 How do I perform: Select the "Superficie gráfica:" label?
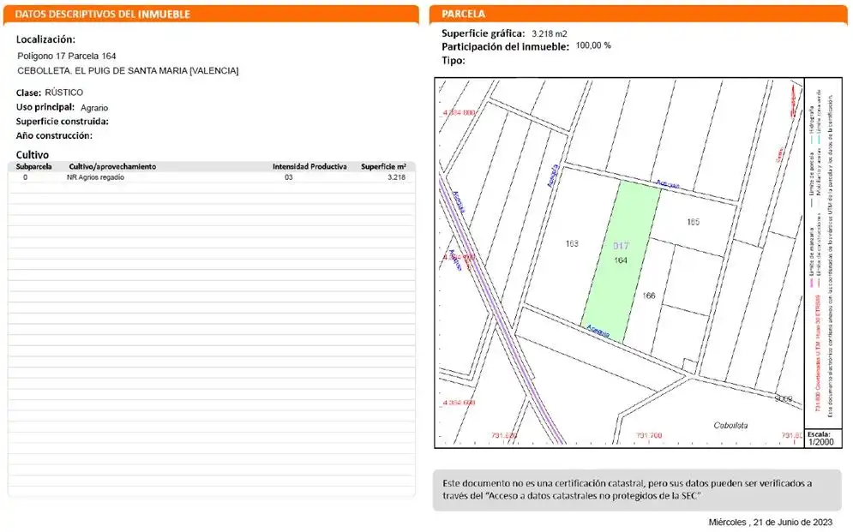tap(483, 33)
